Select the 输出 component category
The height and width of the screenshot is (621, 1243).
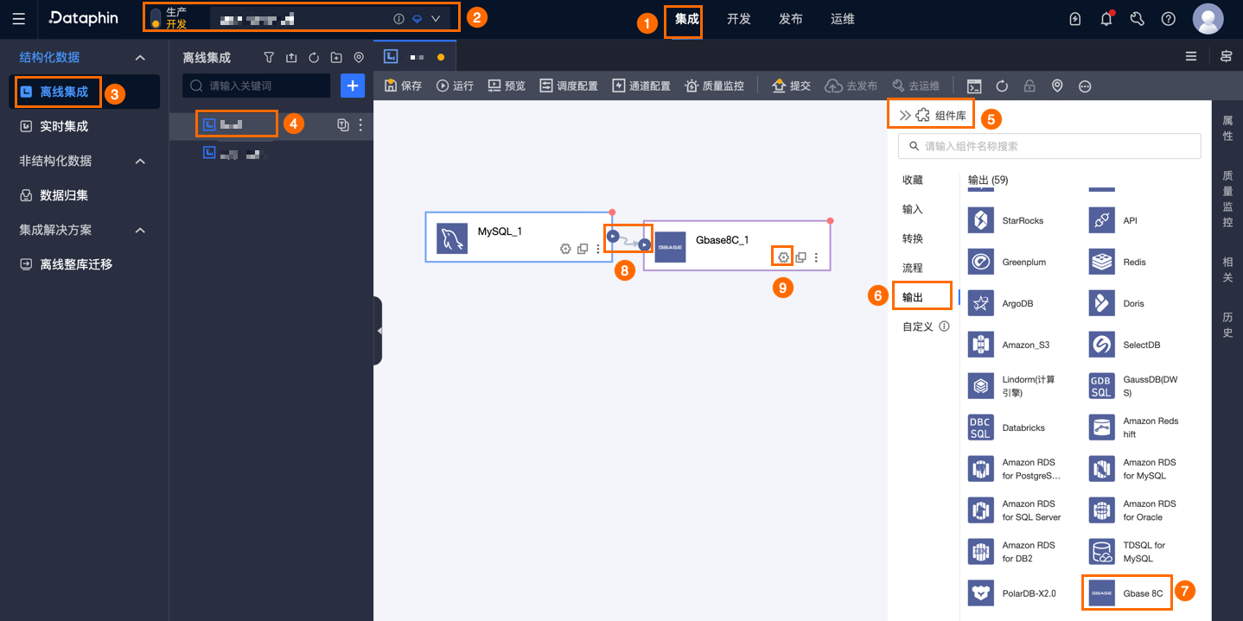913,297
